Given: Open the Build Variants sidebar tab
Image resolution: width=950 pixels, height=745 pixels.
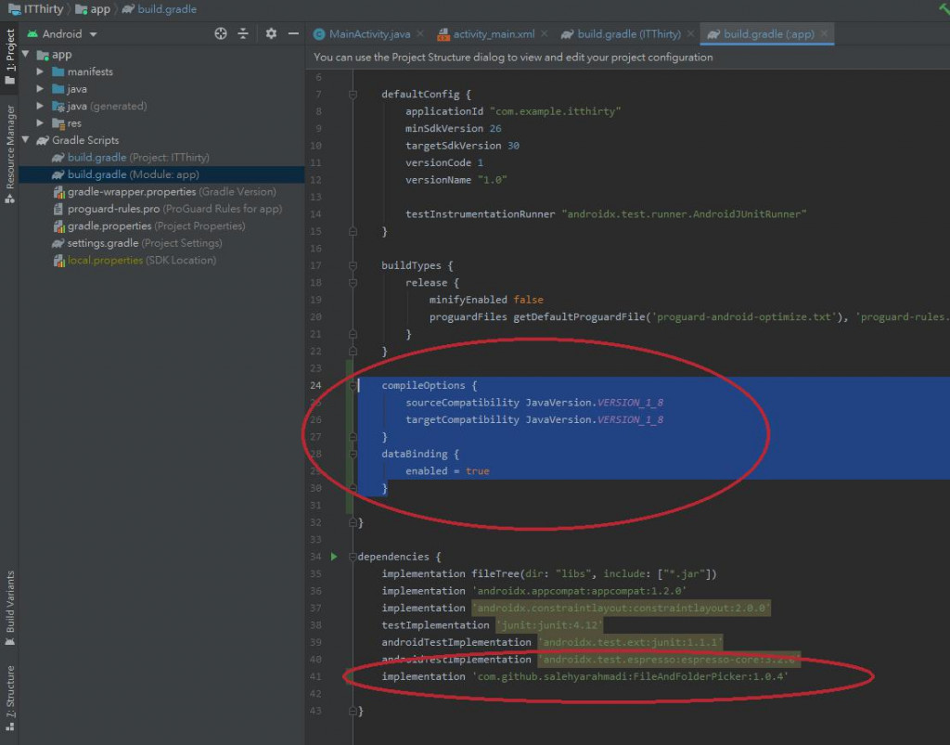Looking at the screenshot, I should pos(9,609).
